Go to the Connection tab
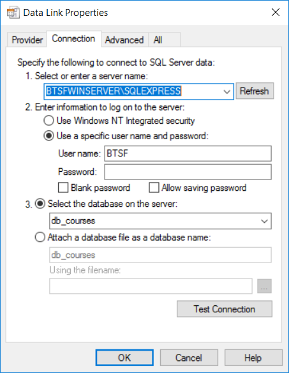This screenshot has width=289, height=373. 73,38
